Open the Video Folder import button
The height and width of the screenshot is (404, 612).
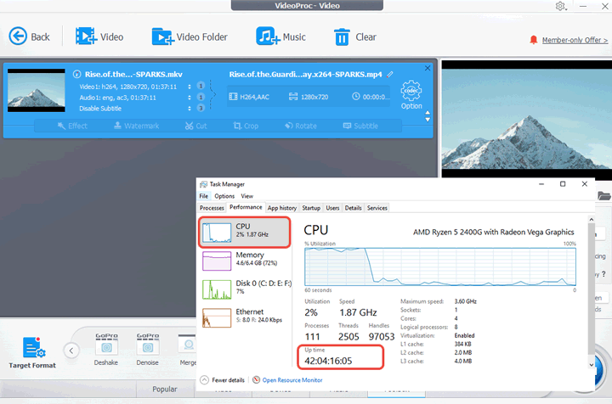pyautogui.click(x=190, y=36)
